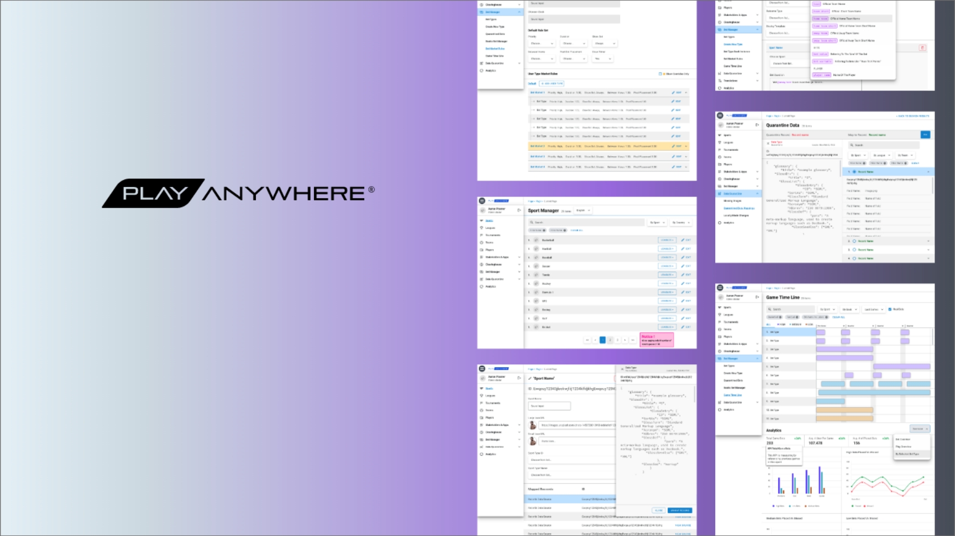
Task: Open English language dropdown beside Sport Manager title
Action: click(x=583, y=210)
